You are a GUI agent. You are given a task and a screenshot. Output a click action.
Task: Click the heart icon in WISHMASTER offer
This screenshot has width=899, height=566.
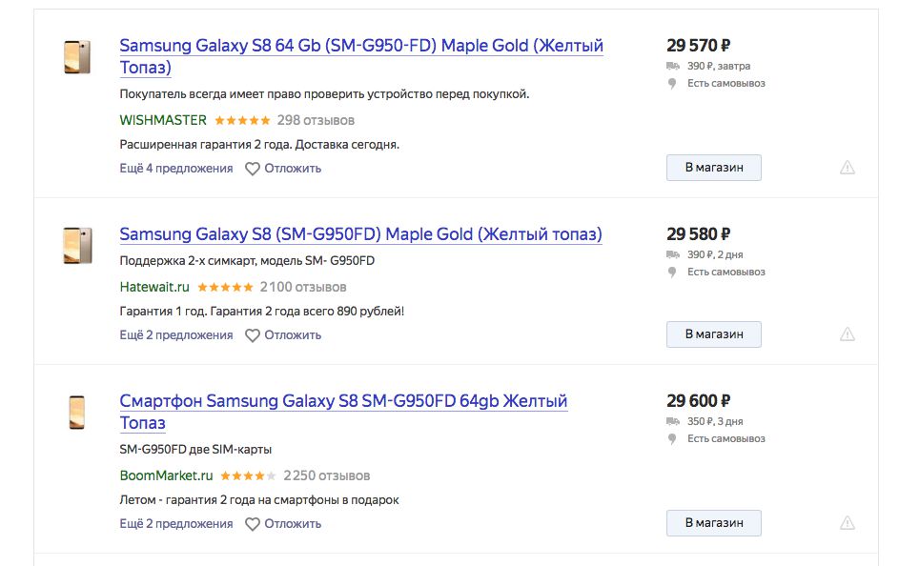[x=253, y=169]
